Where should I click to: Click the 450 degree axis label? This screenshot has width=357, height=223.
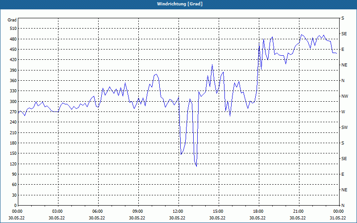[13, 50]
